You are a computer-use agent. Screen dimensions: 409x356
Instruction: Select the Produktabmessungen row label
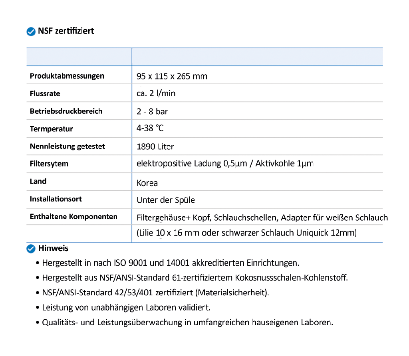(67, 76)
